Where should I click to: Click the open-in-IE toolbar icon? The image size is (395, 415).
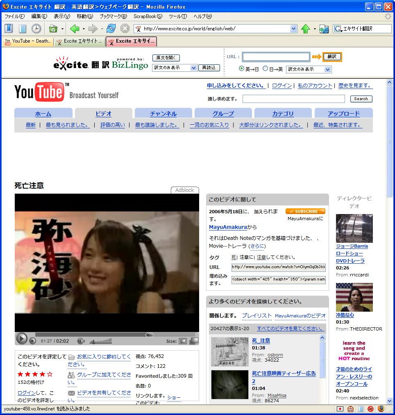coord(324,29)
